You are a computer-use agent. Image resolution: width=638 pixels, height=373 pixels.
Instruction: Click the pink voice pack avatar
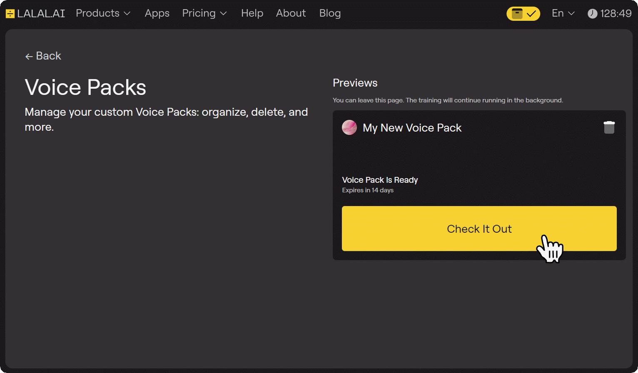coord(349,127)
